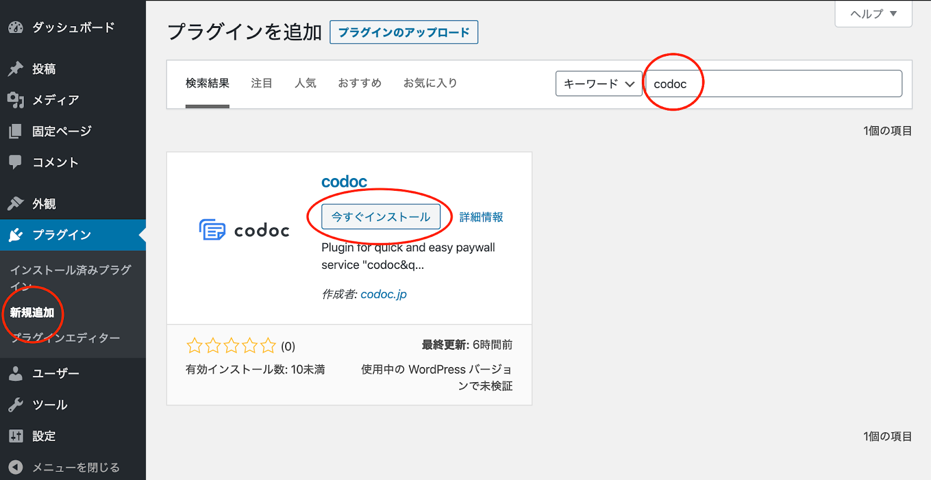Image resolution: width=931 pixels, height=480 pixels.
Task: Click 今すぐインストール button
Action: click(381, 217)
